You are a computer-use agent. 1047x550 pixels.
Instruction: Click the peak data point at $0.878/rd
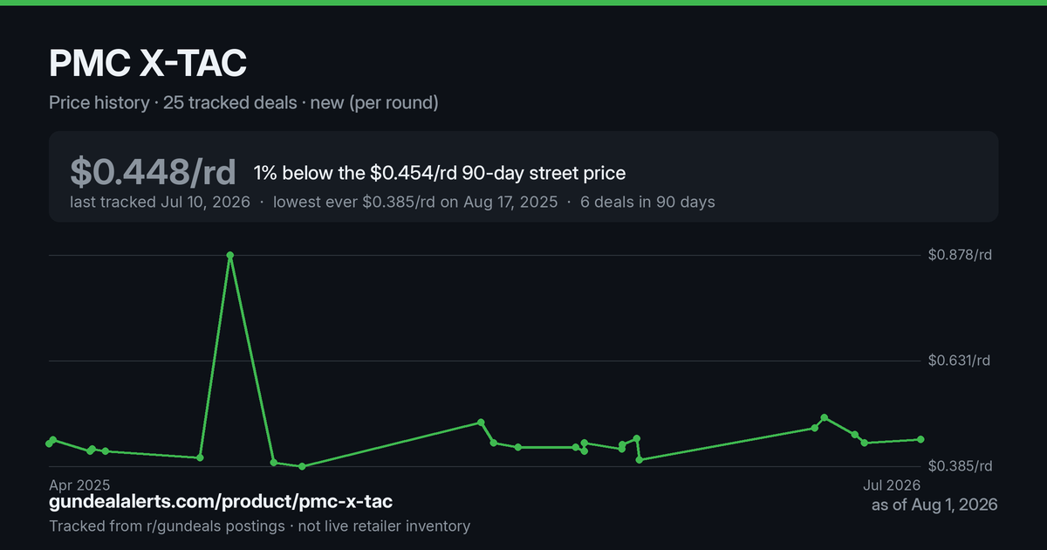(229, 255)
